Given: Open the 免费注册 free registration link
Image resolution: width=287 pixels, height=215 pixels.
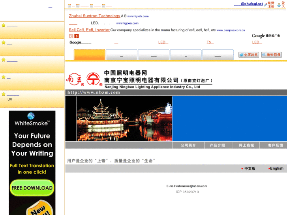Looking at the screenshot, I should pos(271,5).
